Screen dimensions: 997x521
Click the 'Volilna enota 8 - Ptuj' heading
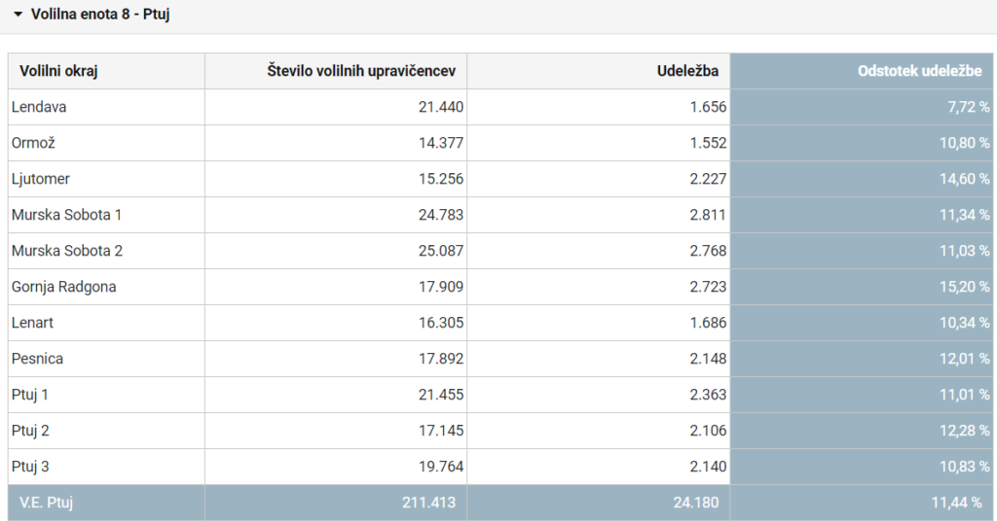[x=100, y=14]
